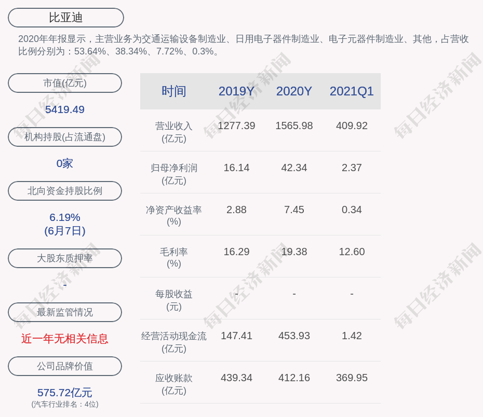Click the (6月7日) date text
The image size is (483, 417).
pos(65,231)
